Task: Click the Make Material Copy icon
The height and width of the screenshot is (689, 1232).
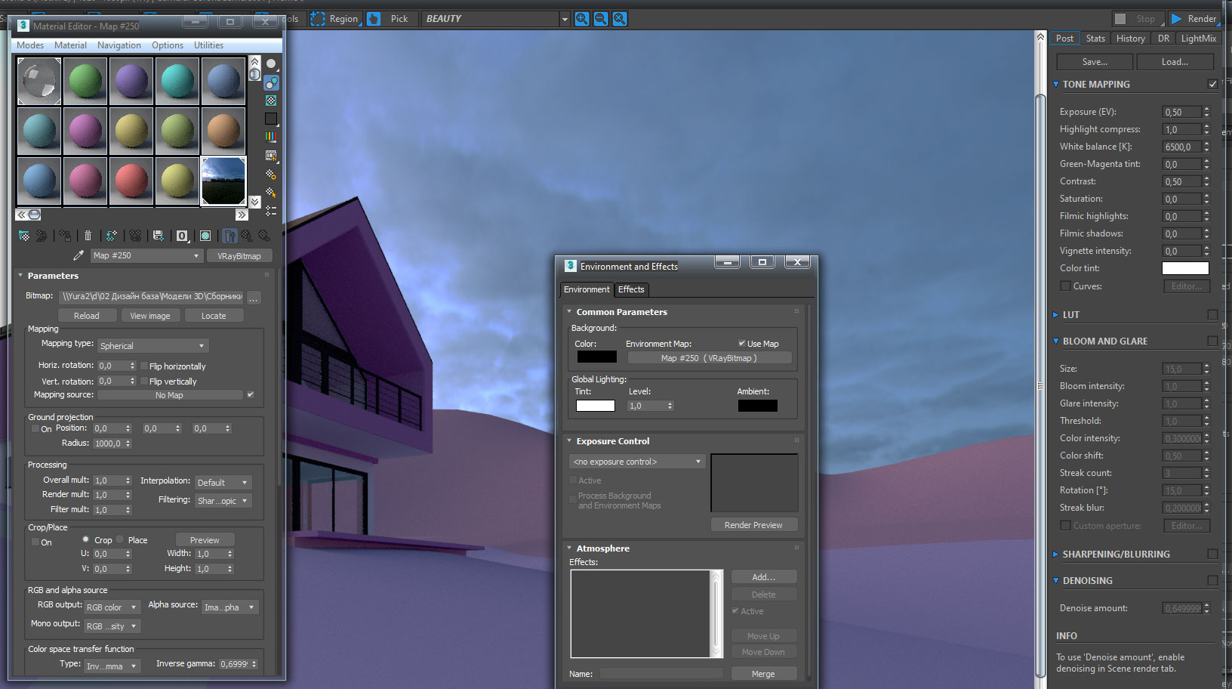Action: (x=111, y=236)
